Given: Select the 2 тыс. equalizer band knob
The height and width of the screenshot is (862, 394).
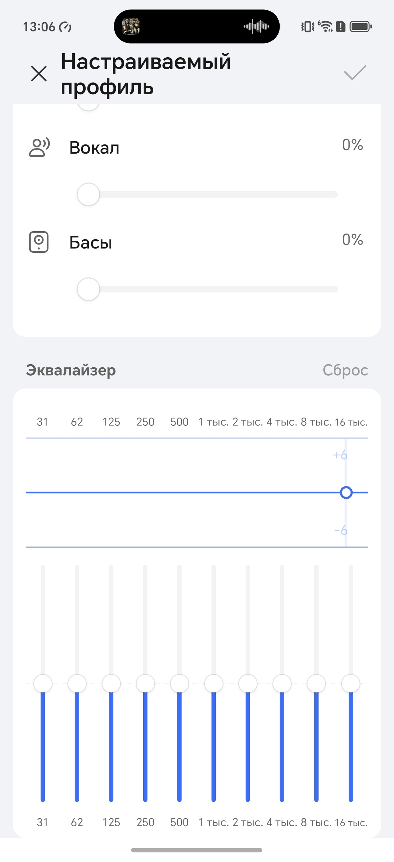Looking at the screenshot, I should (248, 683).
